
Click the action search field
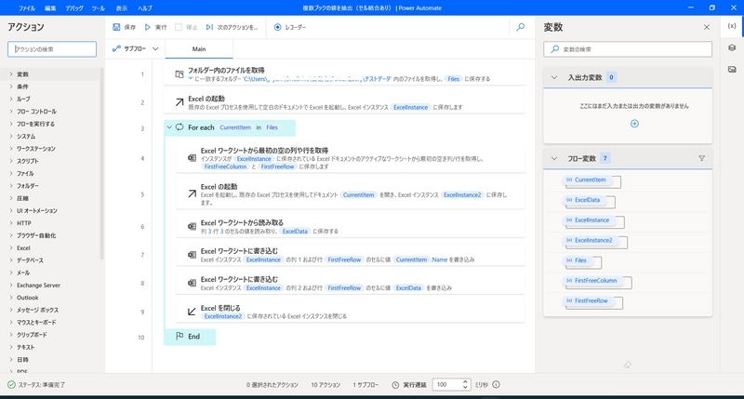pyautogui.click(x=52, y=49)
